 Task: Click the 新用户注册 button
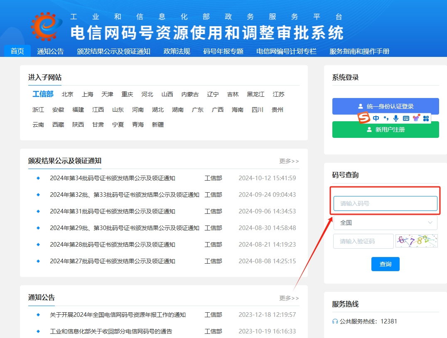[x=386, y=130]
